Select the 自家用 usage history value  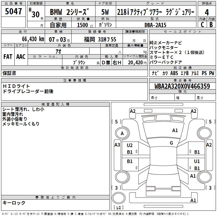click(58, 25)
